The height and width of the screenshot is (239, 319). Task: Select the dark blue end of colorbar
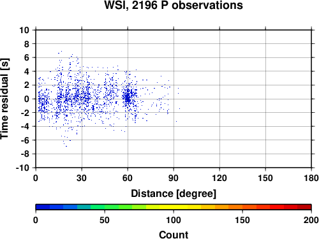(43, 207)
